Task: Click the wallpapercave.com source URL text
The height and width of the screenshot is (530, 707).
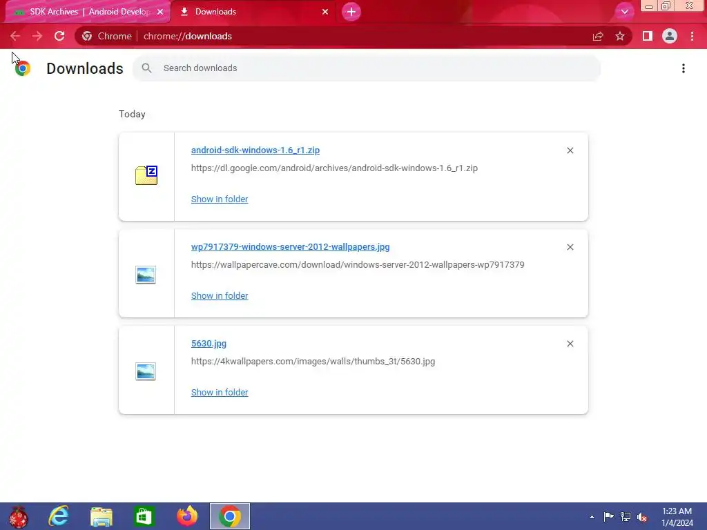Action: click(x=358, y=264)
